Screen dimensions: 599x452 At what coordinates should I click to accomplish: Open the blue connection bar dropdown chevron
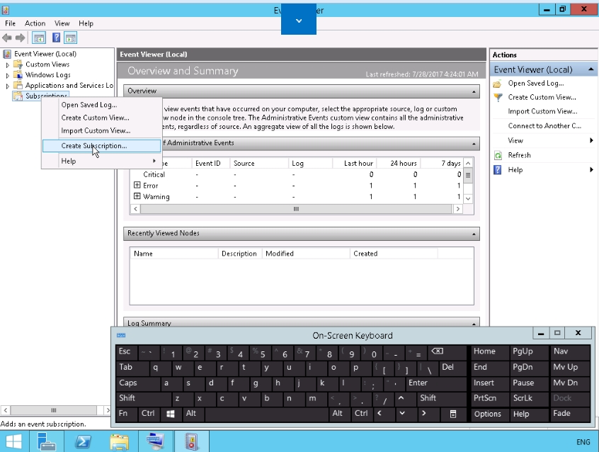299,21
